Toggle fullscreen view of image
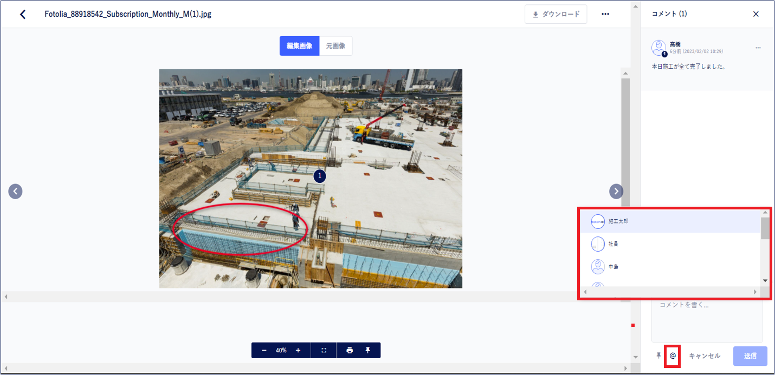Screen dimensions: 775x375 [324, 350]
